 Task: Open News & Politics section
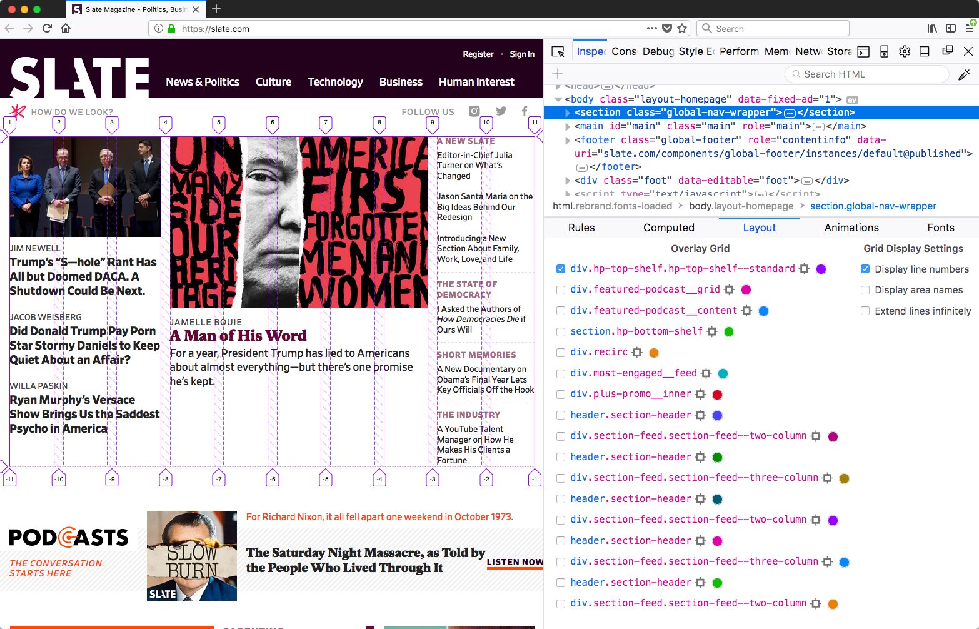(203, 82)
